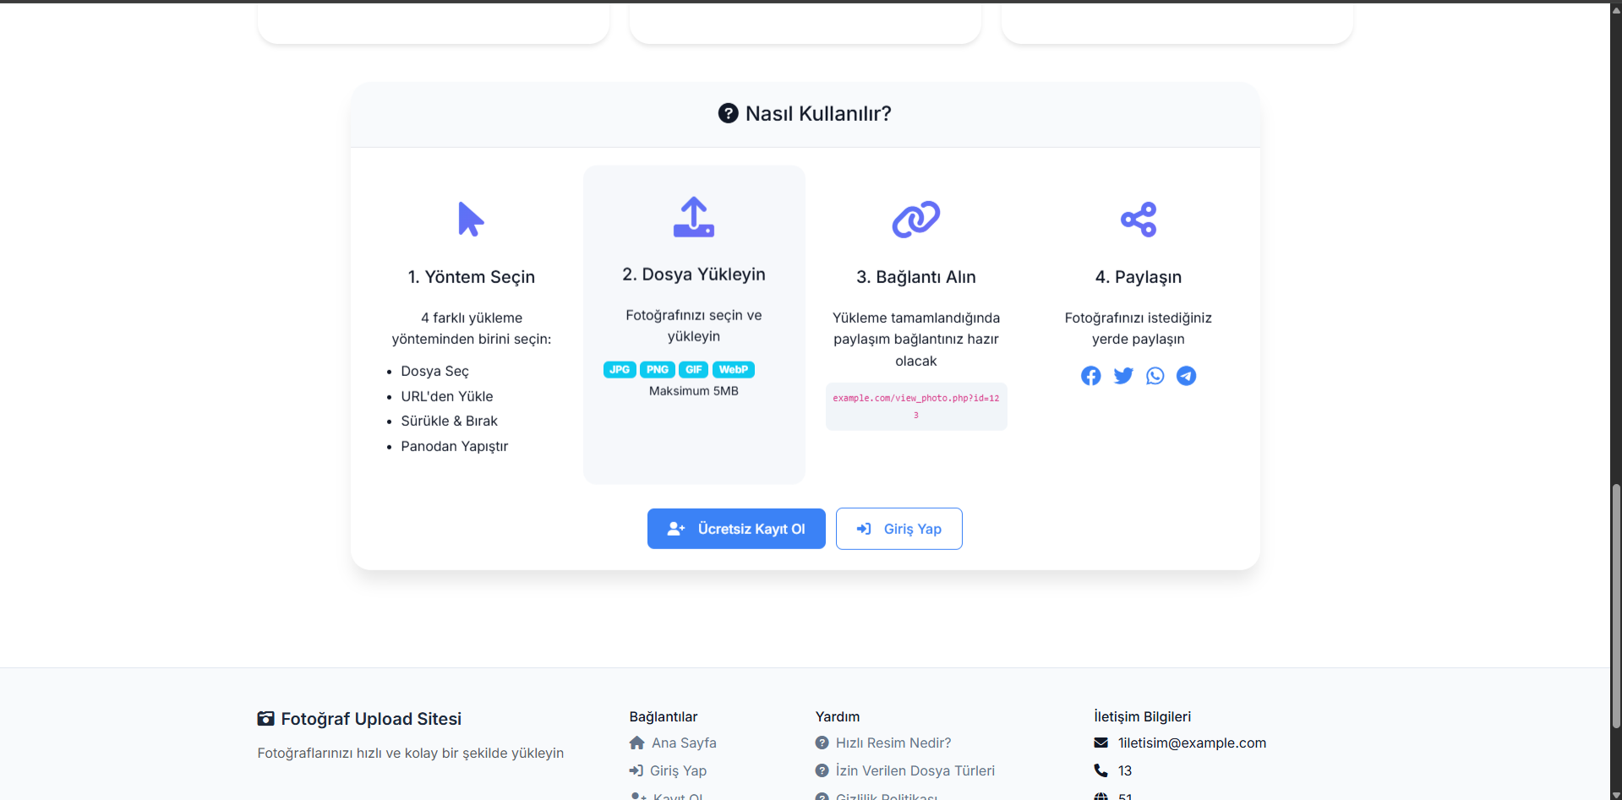
Task: Click the share nodes icon above Paylaşın
Action: tap(1138, 220)
